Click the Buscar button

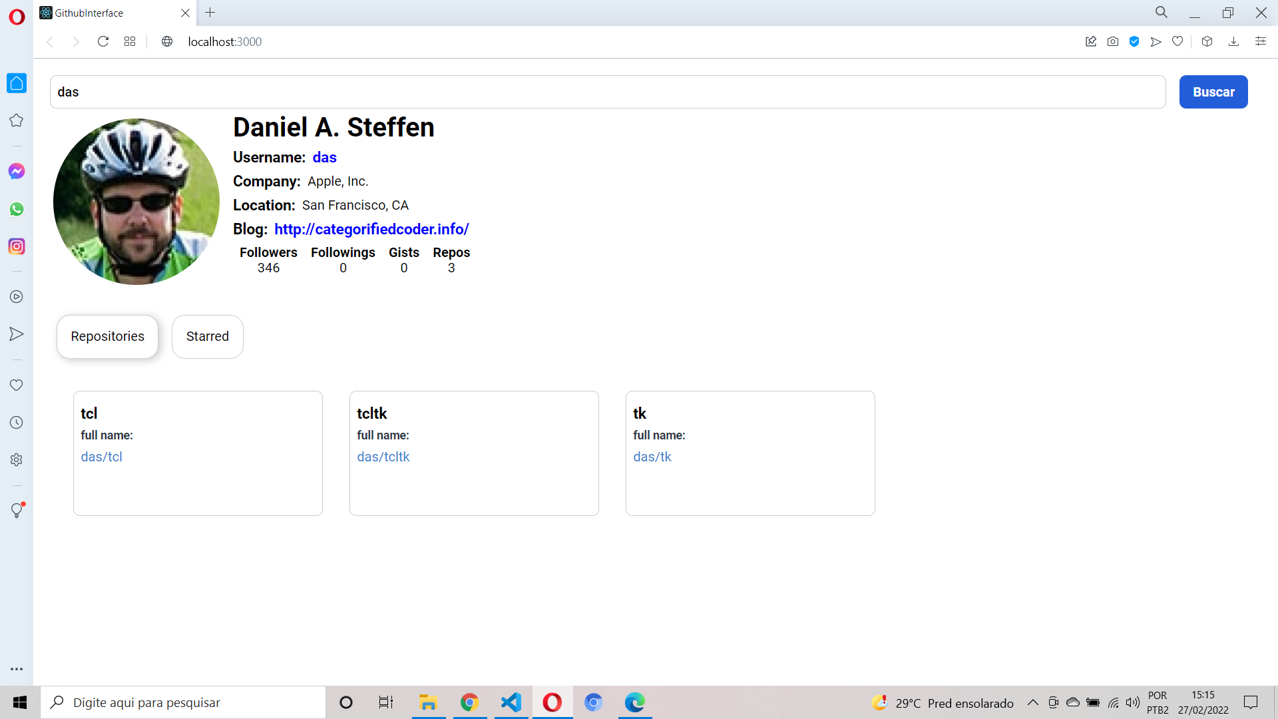tap(1213, 92)
